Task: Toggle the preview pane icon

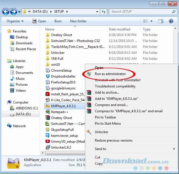Action: click(x=161, y=21)
